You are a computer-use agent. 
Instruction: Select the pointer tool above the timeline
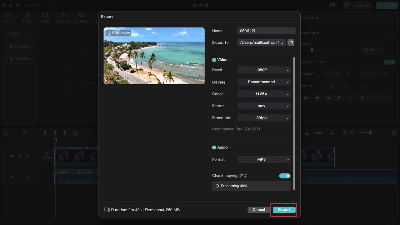(5, 133)
